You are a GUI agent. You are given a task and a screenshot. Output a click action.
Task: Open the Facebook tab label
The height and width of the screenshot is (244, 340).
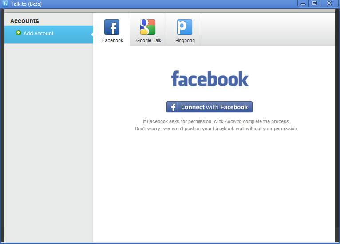[113, 40]
